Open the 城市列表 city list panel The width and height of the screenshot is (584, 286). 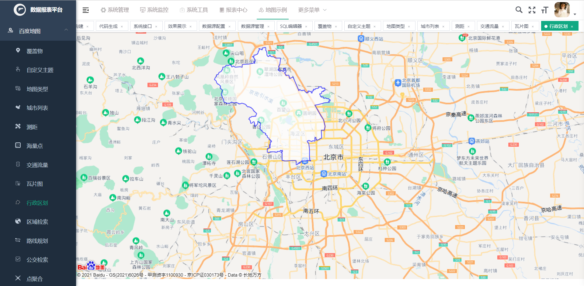click(x=37, y=107)
